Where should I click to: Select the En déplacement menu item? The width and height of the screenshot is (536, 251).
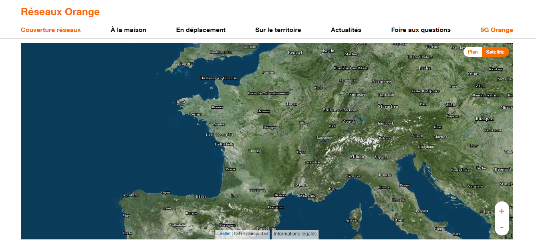point(201,30)
